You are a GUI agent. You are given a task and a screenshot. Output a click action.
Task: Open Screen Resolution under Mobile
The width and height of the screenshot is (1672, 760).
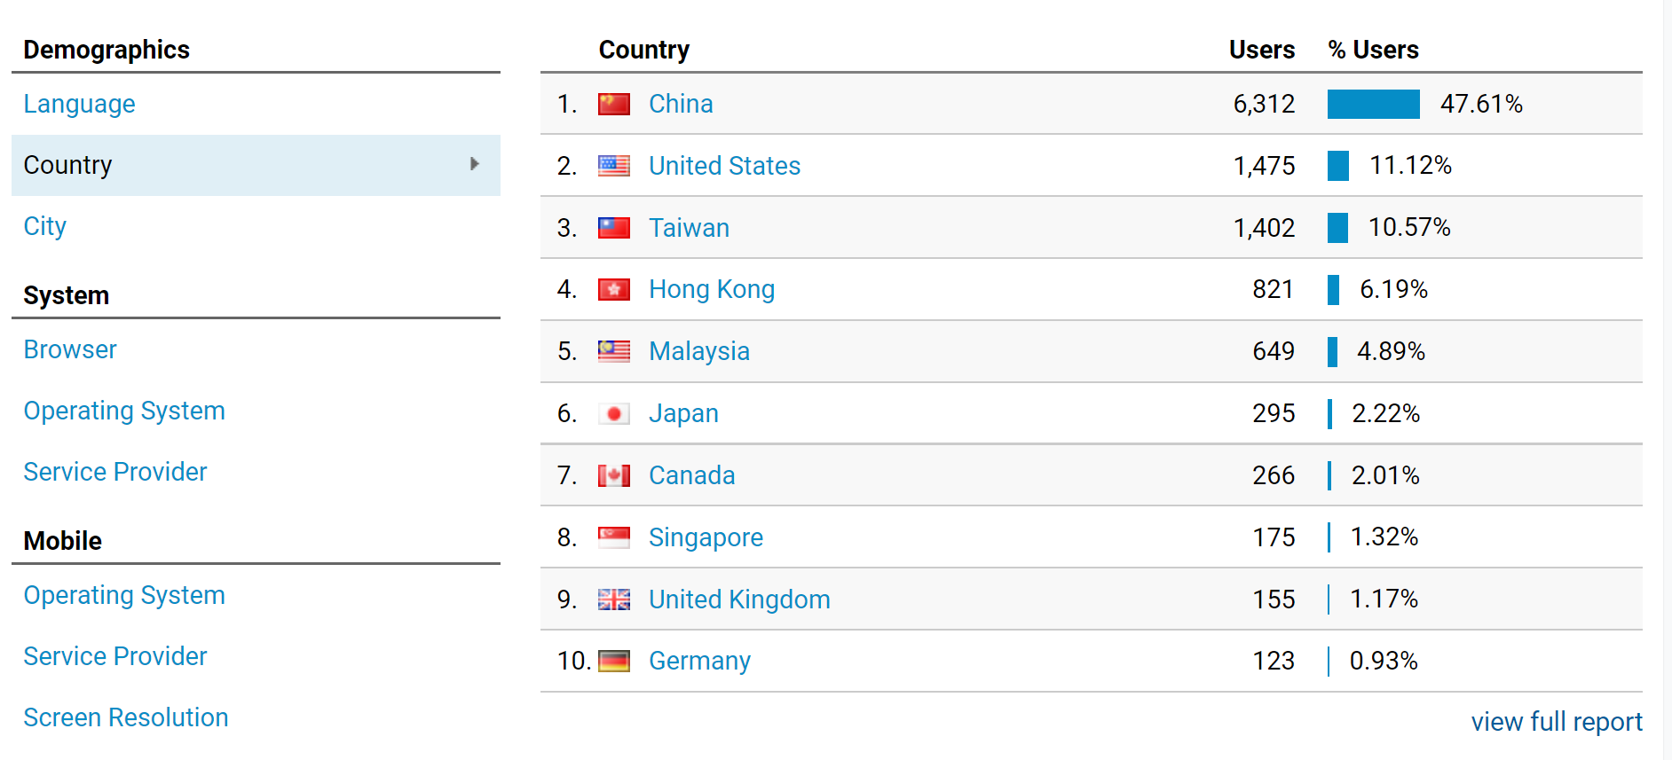[125, 717]
